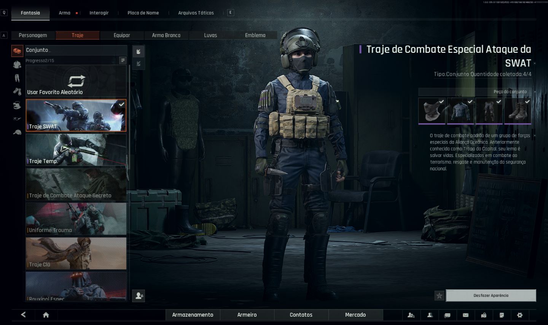Open the boots footwear category

click(17, 92)
